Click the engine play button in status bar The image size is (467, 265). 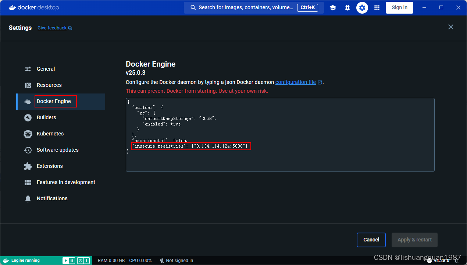65,261
